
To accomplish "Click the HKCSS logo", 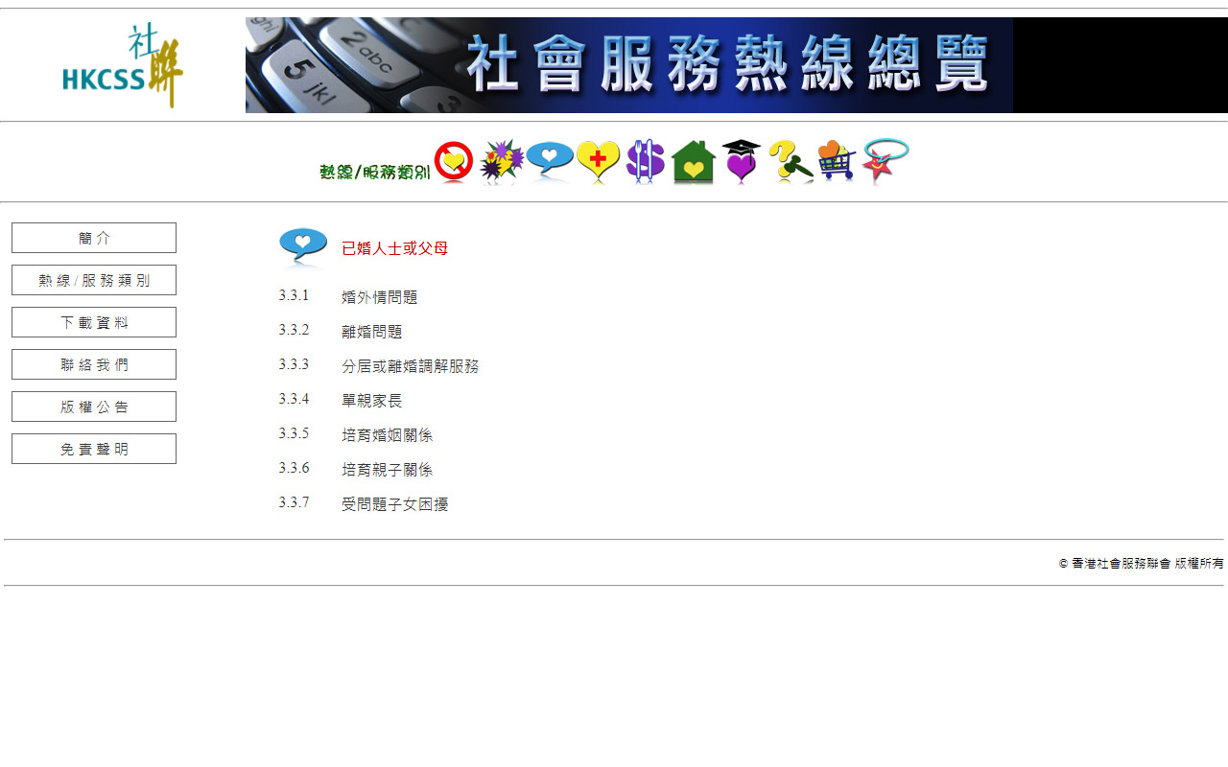I will click(x=123, y=65).
